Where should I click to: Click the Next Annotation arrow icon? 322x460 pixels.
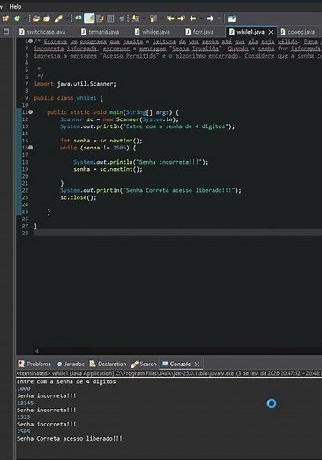(135, 19)
